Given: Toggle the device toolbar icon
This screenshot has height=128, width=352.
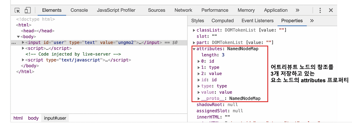Looking at the screenshot, I should (x=28, y=10).
